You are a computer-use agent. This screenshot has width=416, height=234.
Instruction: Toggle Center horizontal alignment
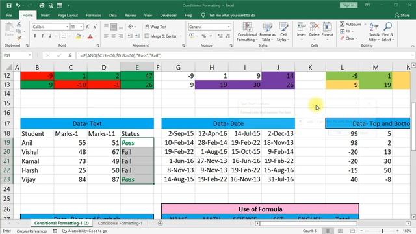pos(114,36)
